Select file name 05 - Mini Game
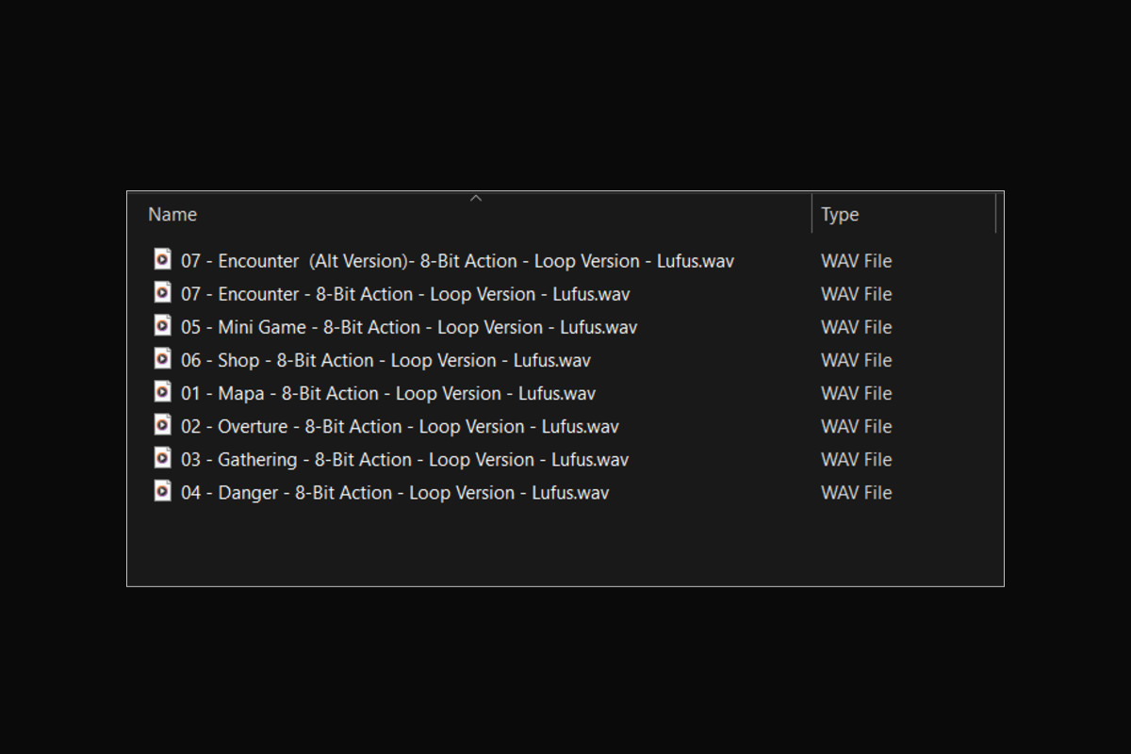Viewport: 1131px width, 754px height. coord(409,327)
